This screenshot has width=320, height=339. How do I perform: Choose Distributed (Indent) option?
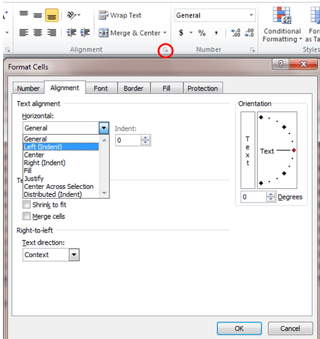point(61,194)
